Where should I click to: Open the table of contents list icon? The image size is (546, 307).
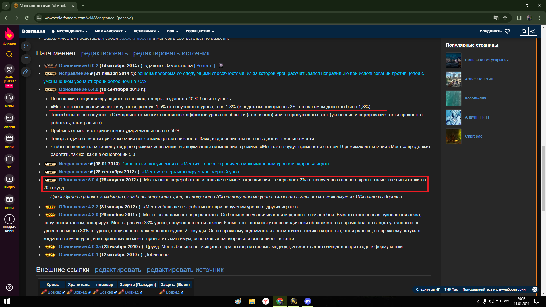[x=26, y=59]
